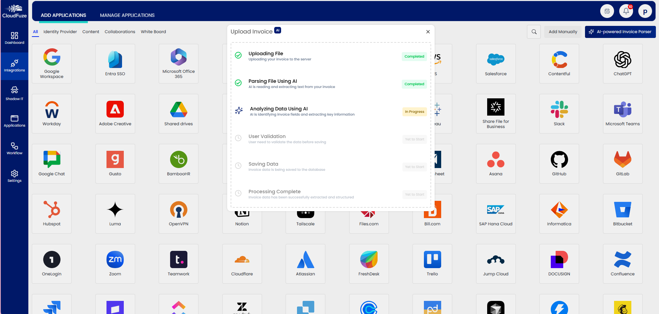Image resolution: width=659 pixels, height=314 pixels.
Task: Open the Dashboard sidebar icon
Action: point(15,38)
